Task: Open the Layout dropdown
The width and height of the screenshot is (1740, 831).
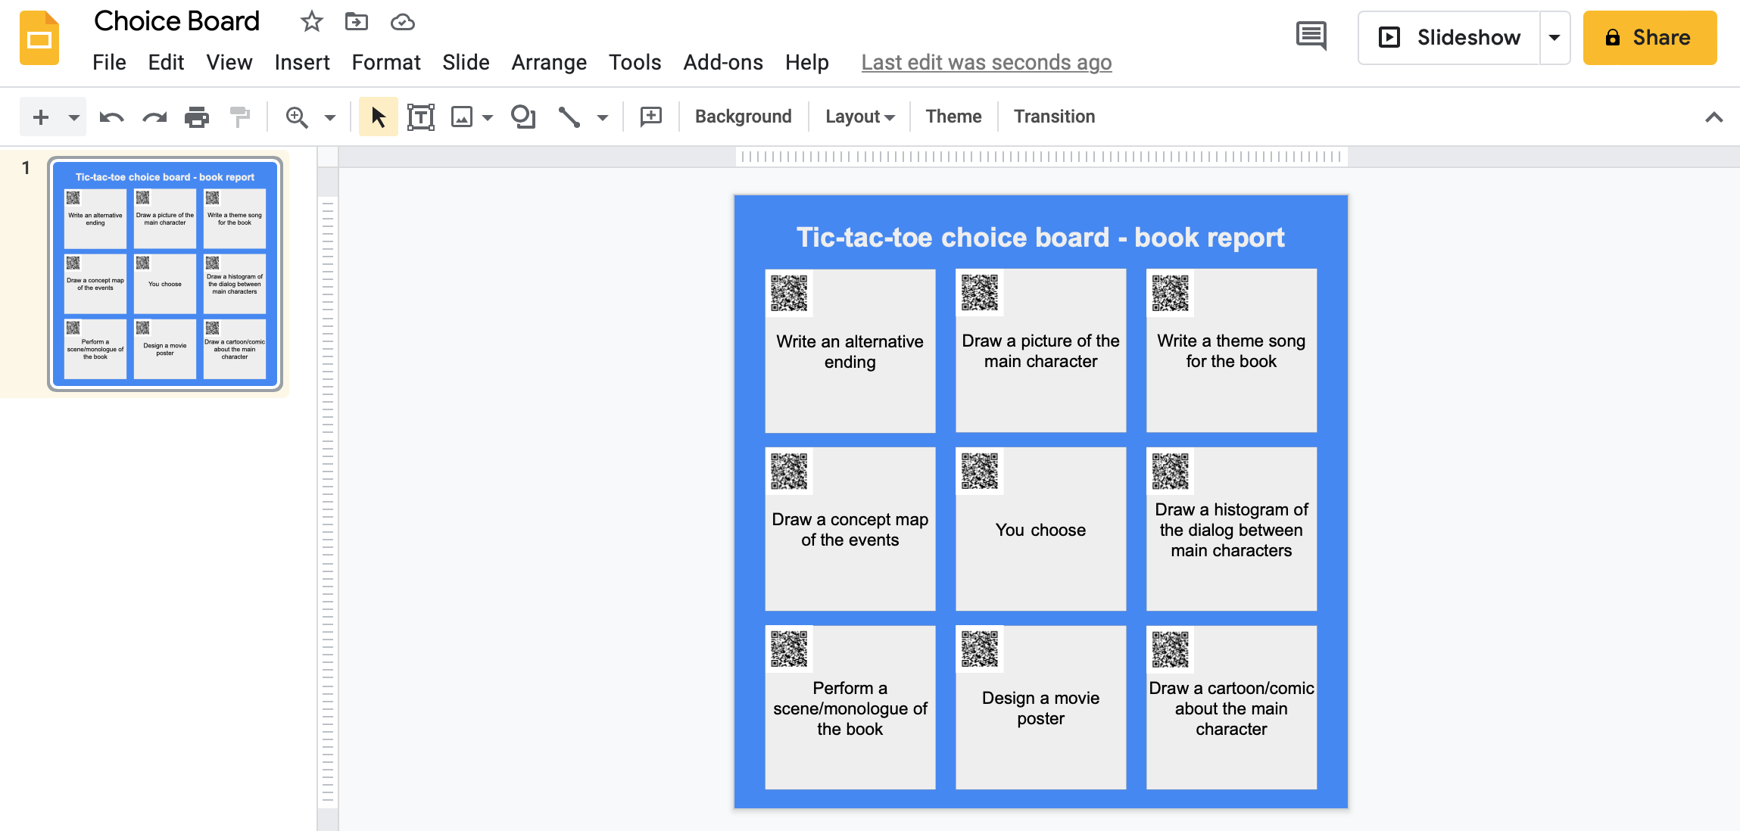Action: click(x=858, y=116)
